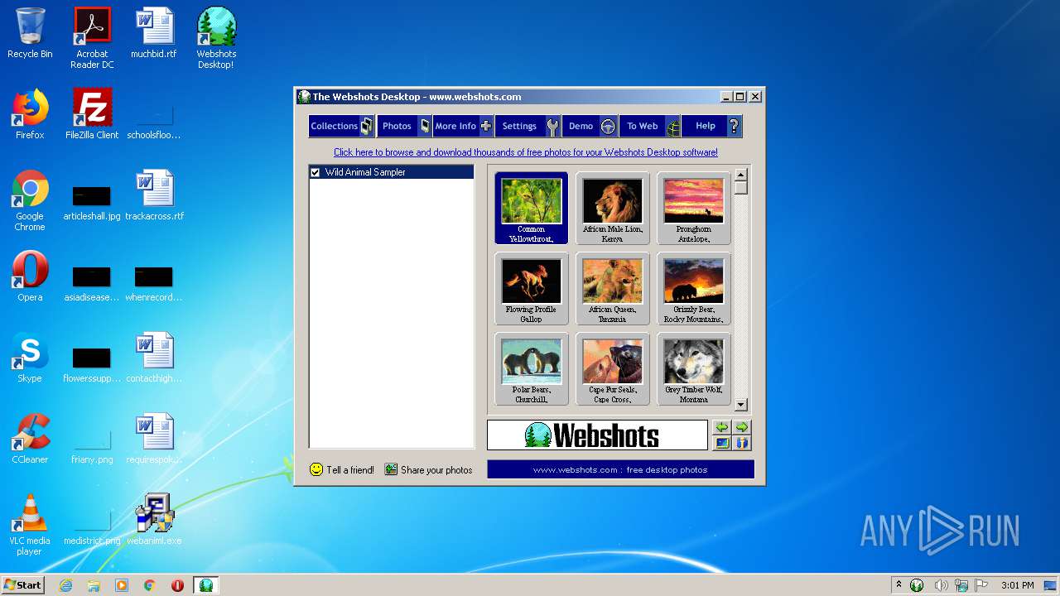
Task: Click the browse and download free photos link
Action: tap(526, 152)
